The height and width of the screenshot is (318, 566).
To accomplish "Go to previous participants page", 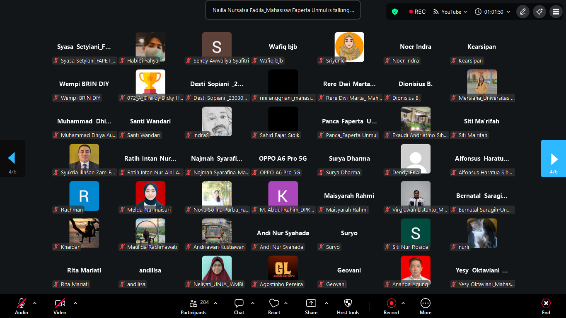I will click(x=12, y=159).
